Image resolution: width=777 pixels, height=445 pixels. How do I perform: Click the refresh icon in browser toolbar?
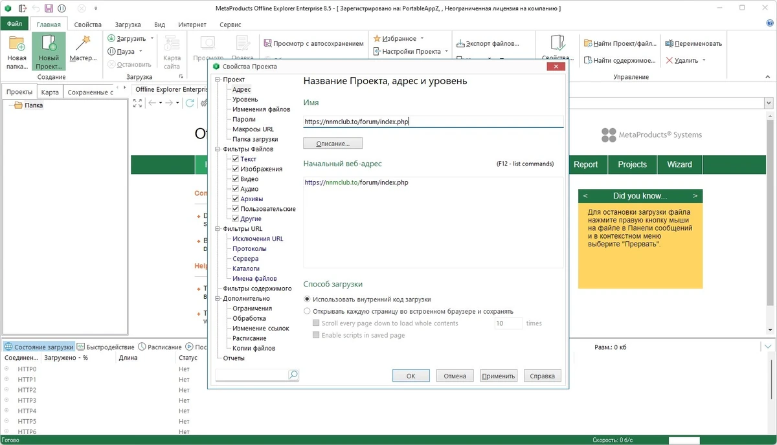[190, 103]
